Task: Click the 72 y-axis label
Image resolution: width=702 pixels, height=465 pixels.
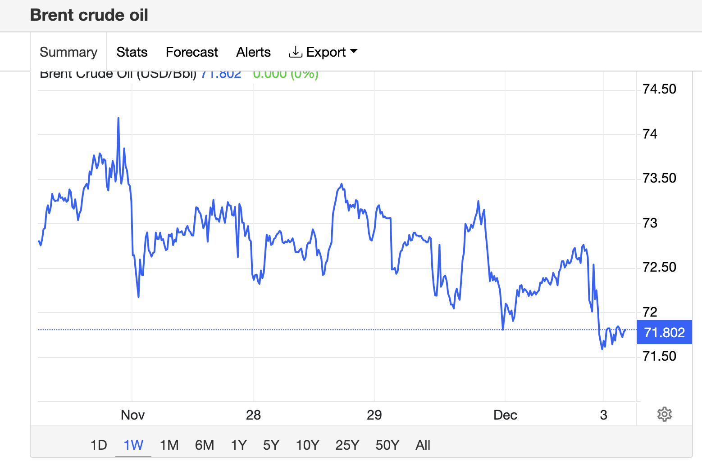Action: coord(650,312)
